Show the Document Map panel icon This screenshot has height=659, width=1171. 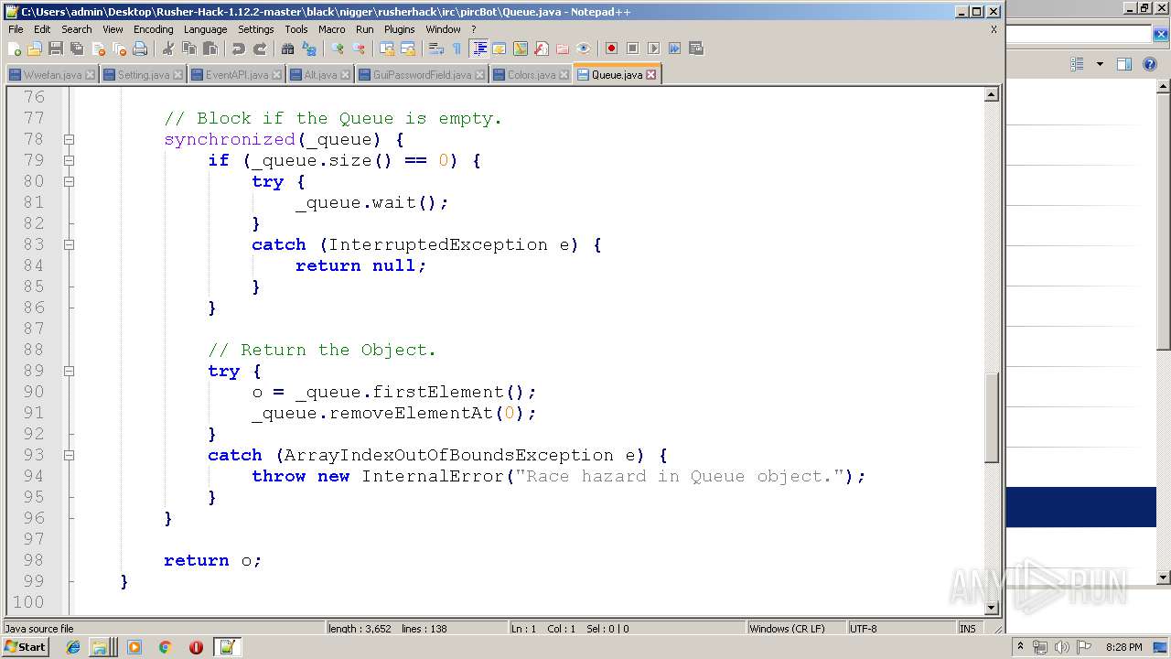click(x=521, y=49)
